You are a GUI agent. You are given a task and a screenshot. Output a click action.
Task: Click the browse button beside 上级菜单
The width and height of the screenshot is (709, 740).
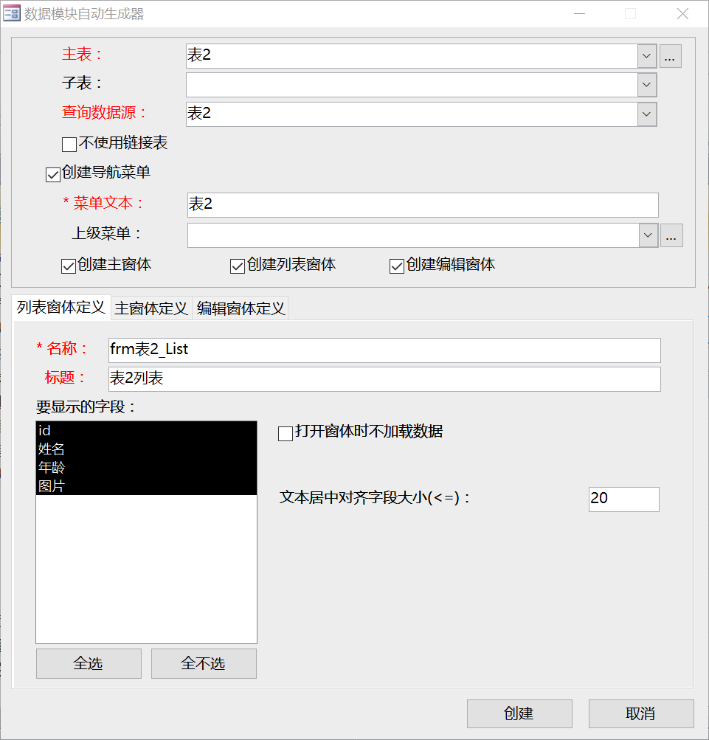click(x=671, y=235)
